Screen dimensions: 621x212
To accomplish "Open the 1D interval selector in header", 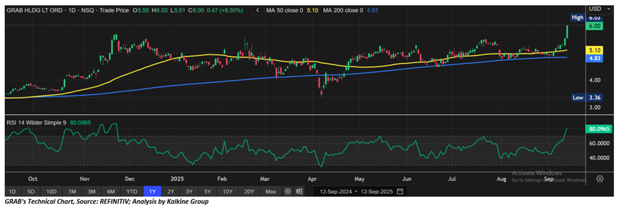I will (x=72, y=10).
